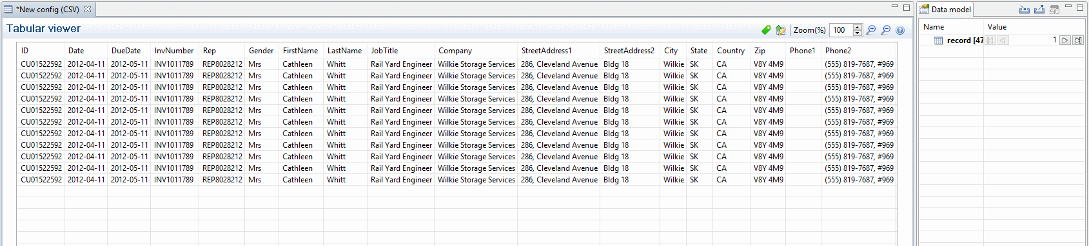Image resolution: width=1089 pixels, height=246 pixels.
Task: Open help via blue question mark icon
Action: 901,30
